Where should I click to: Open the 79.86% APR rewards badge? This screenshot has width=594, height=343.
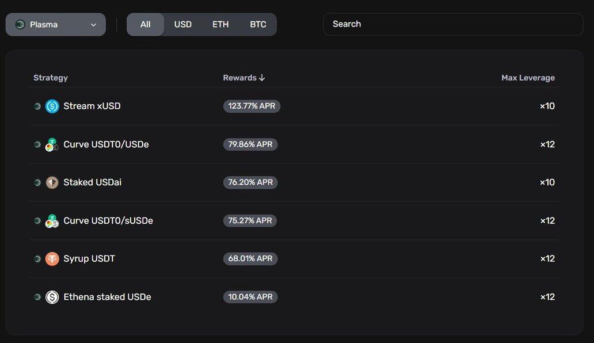pos(250,144)
